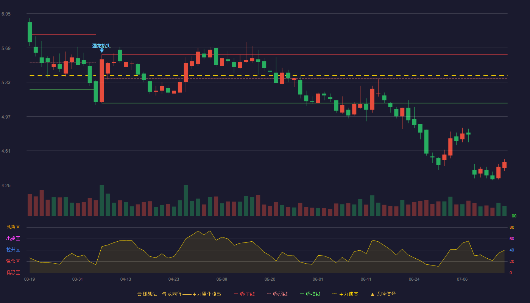Screen dimensions: 530x303
Task: Toggle the 强压线 legend item
Action: pyautogui.click(x=244, y=294)
